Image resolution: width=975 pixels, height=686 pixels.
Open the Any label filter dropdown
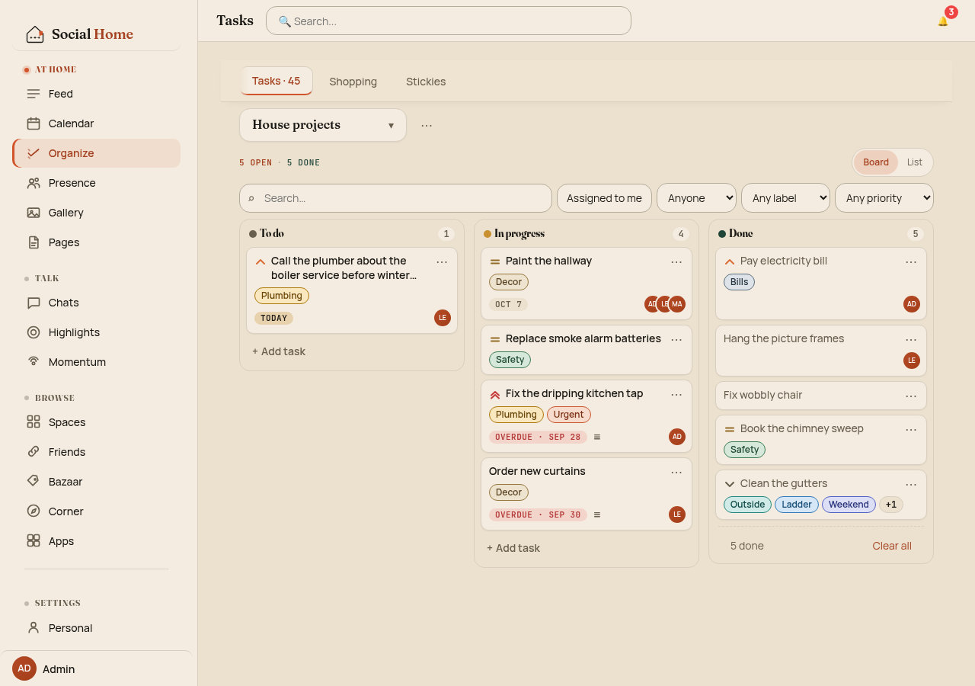[x=785, y=198]
